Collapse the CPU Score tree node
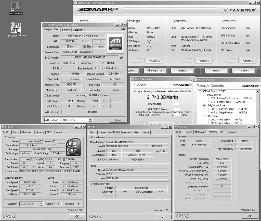The width and height of the screenshot is (261, 221). coord(204,116)
